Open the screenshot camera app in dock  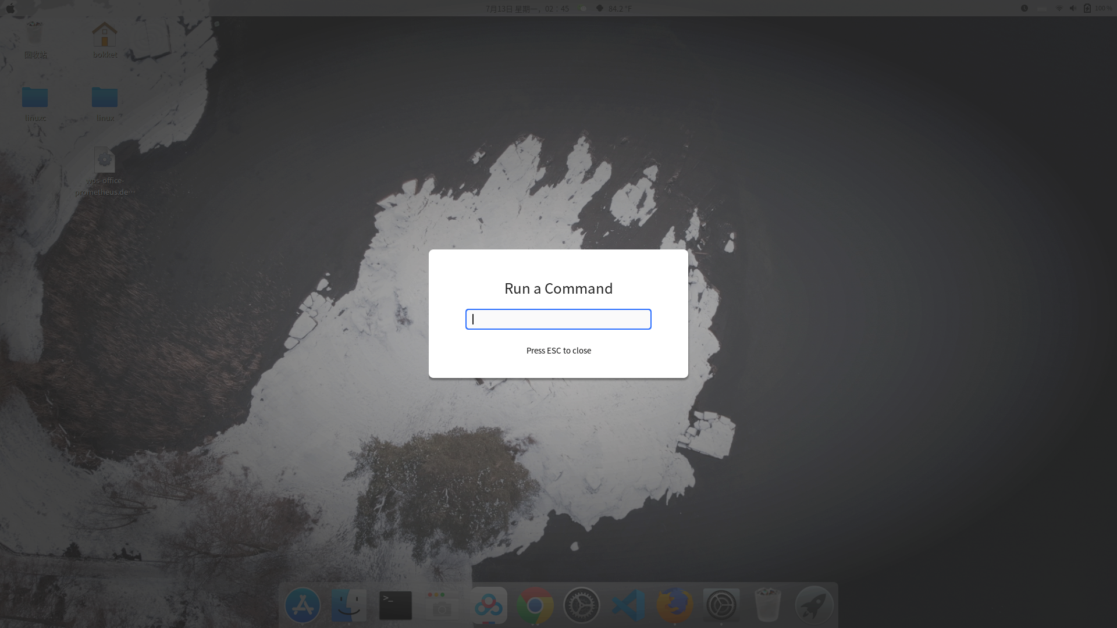[x=442, y=605]
